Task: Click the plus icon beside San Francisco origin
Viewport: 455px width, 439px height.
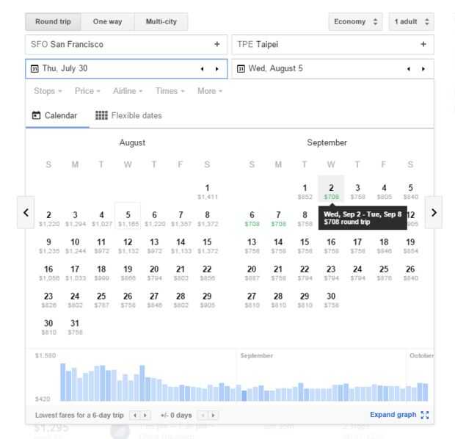Action: click(x=216, y=44)
